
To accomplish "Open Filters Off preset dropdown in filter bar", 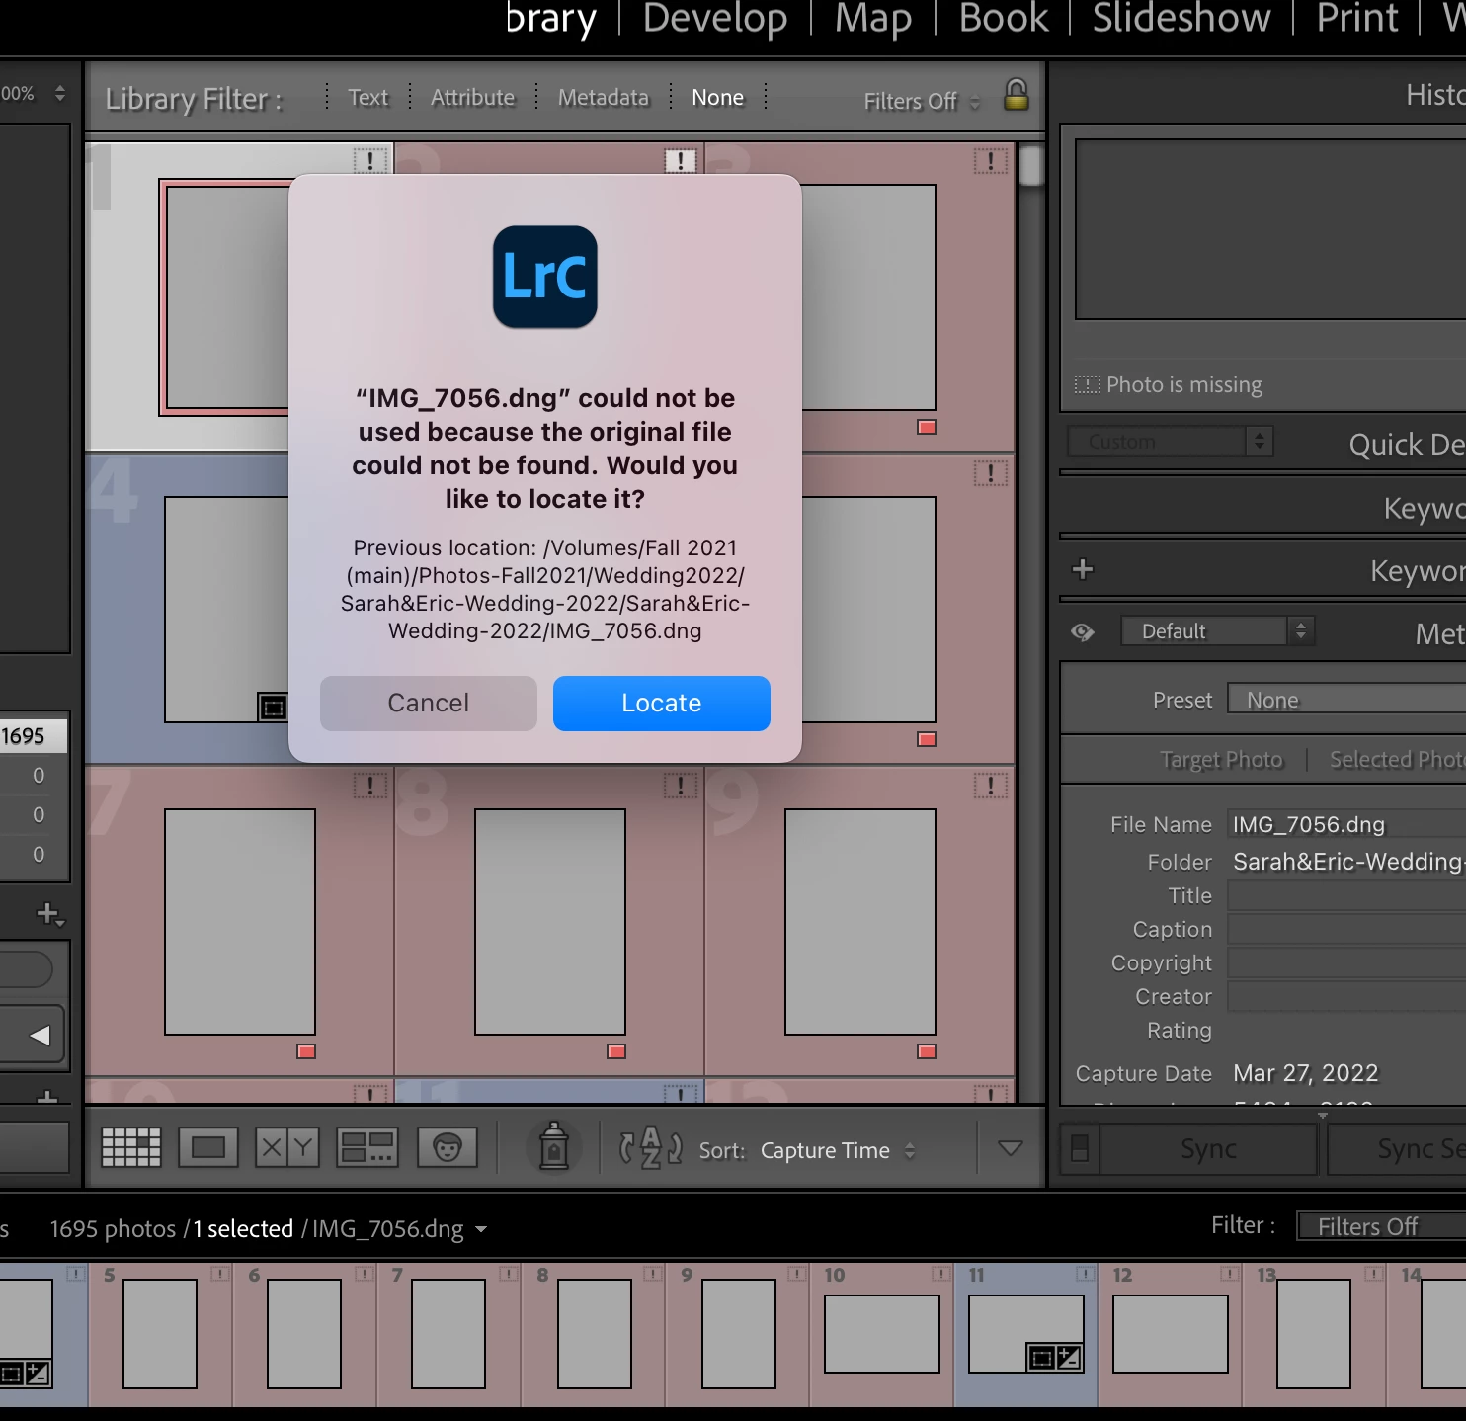I will click(923, 101).
